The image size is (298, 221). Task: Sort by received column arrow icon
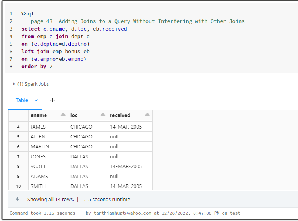(147, 115)
